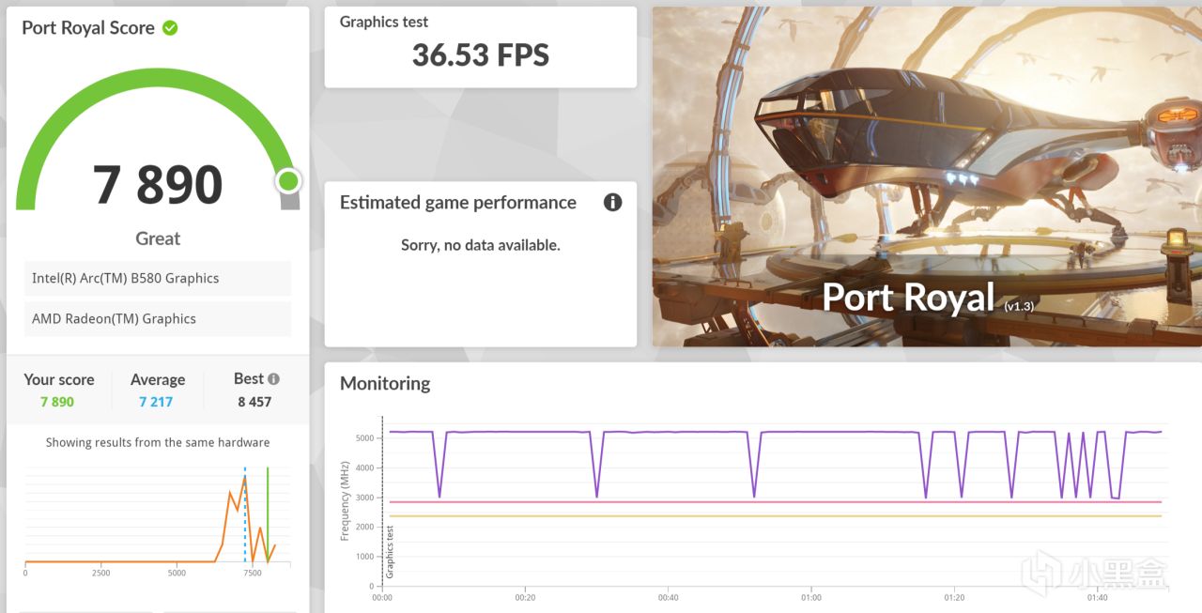1202x613 pixels.
Task: Click the Graphics test marker in Monitoring chart
Action: pyautogui.click(x=390, y=551)
